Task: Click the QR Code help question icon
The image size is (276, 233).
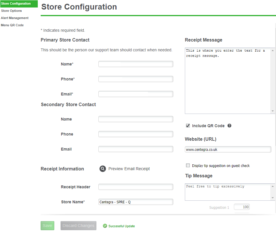Action: coord(230,126)
